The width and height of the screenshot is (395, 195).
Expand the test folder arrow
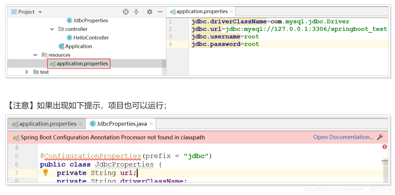[27, 72]
